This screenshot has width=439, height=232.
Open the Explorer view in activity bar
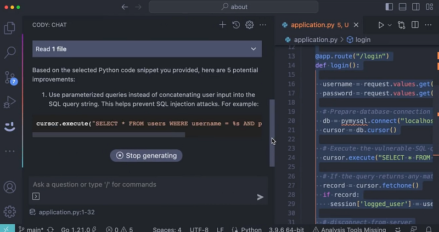9,28
